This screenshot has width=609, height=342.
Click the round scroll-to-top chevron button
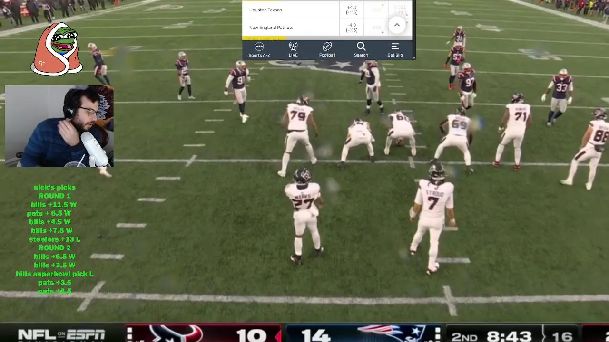397,25
